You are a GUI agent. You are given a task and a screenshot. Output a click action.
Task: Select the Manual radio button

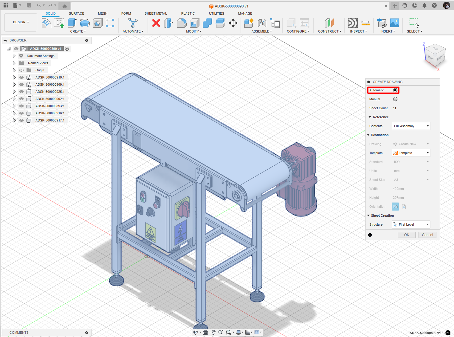coord(395,99)
